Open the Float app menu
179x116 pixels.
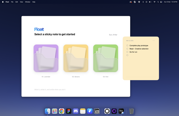pyautogui.click(x=7, y=2)
